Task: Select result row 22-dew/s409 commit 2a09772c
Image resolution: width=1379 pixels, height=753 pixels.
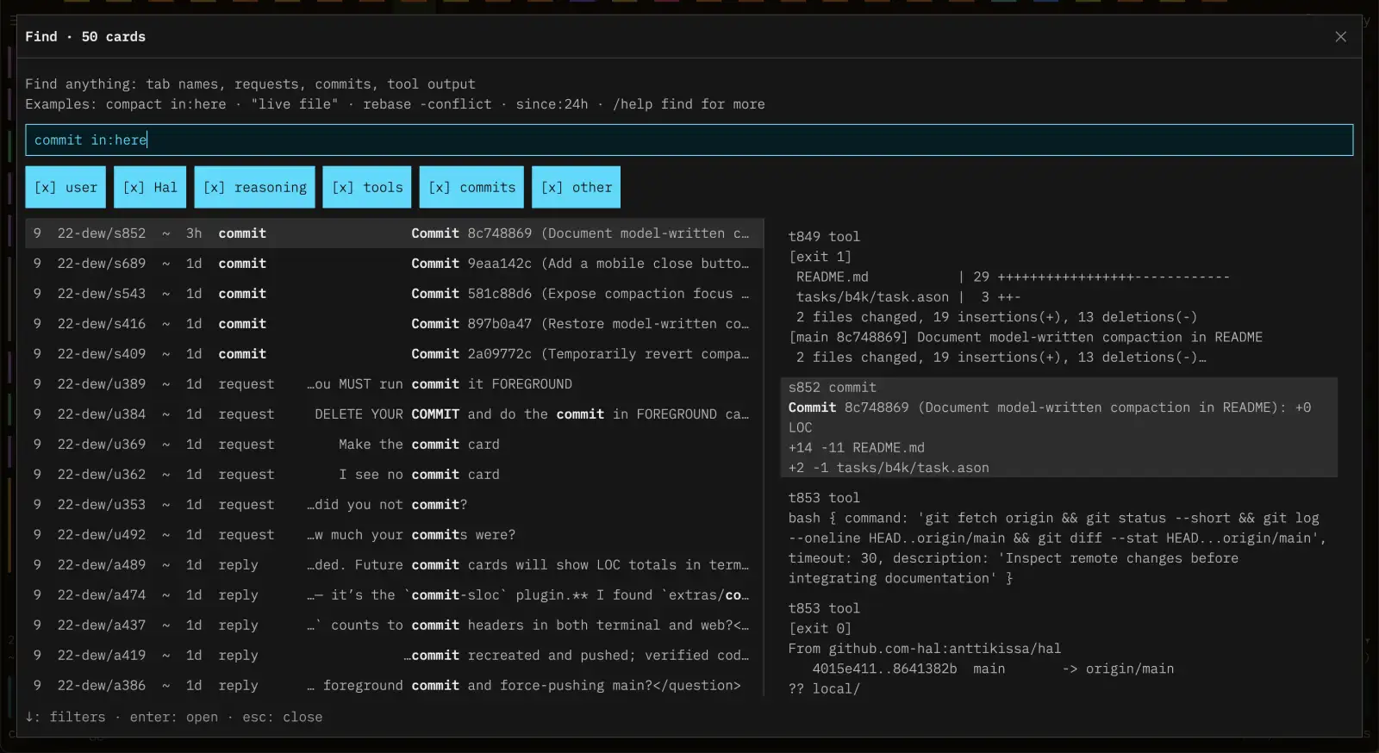Action: coord(394,354)
